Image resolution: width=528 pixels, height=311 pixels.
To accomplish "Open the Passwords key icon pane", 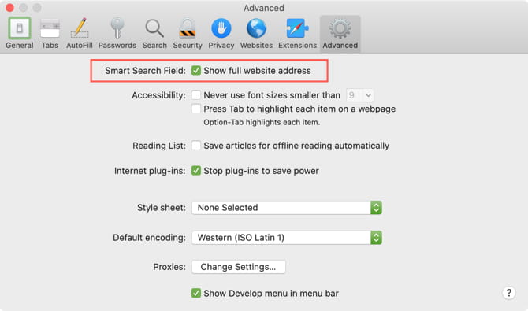I will click(x=117, y=34).
